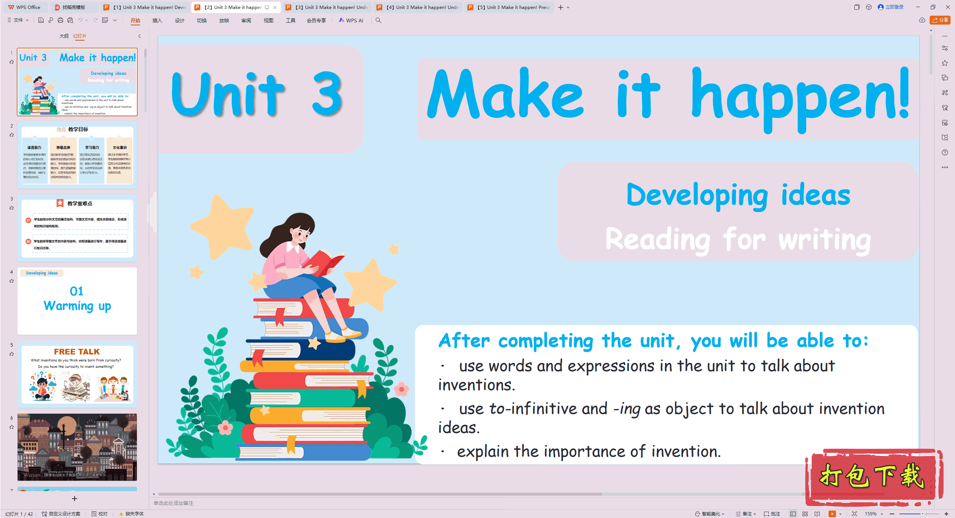The image size is (955, 518).
Task: Switch to Slide Sorter grid view
Action: point(805,514)
